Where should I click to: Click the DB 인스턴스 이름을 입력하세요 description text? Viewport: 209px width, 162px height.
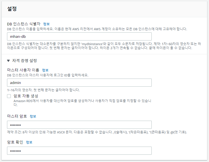97,29
